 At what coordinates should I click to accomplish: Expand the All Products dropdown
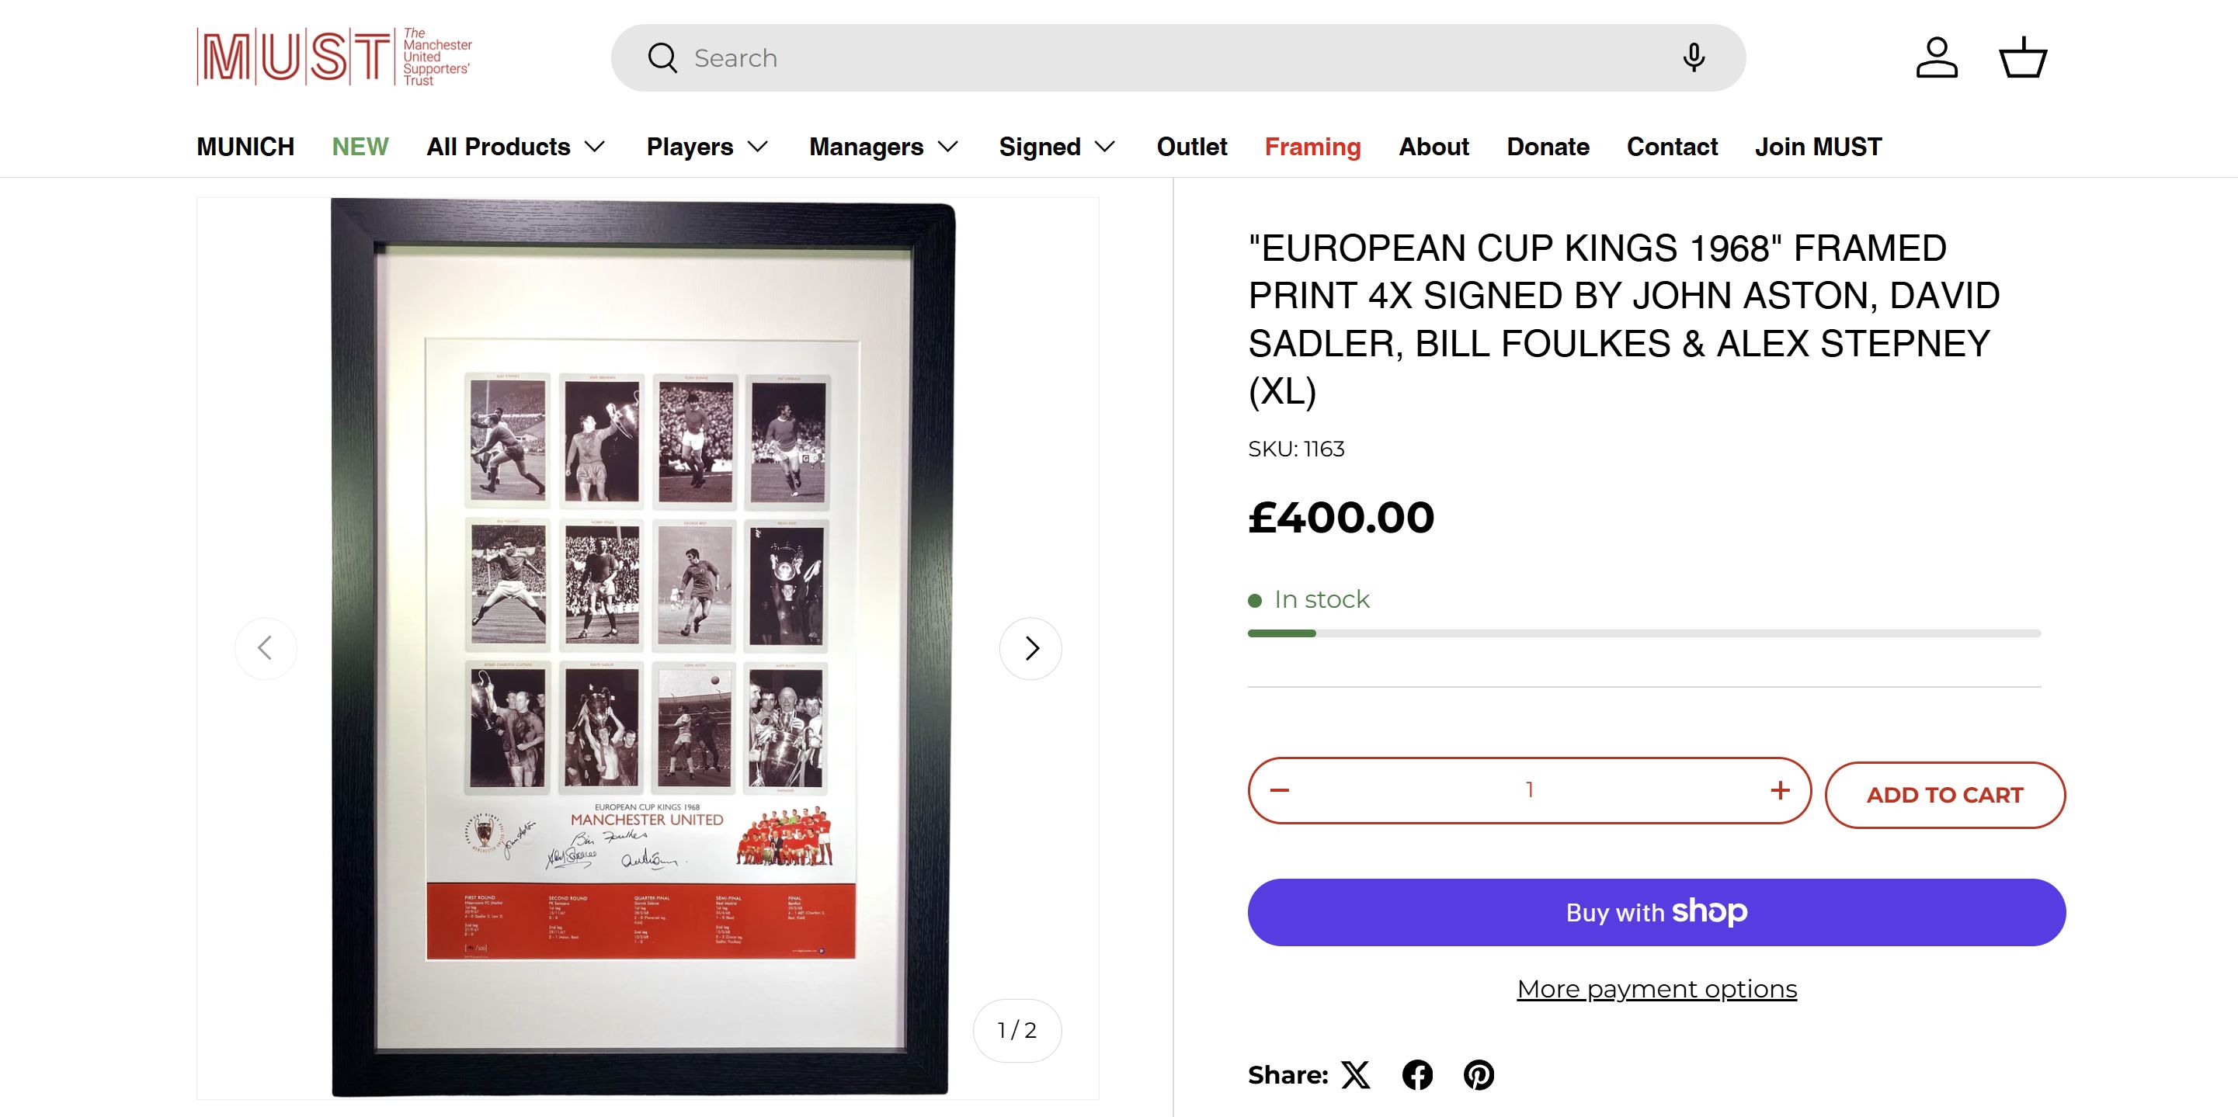516,147
